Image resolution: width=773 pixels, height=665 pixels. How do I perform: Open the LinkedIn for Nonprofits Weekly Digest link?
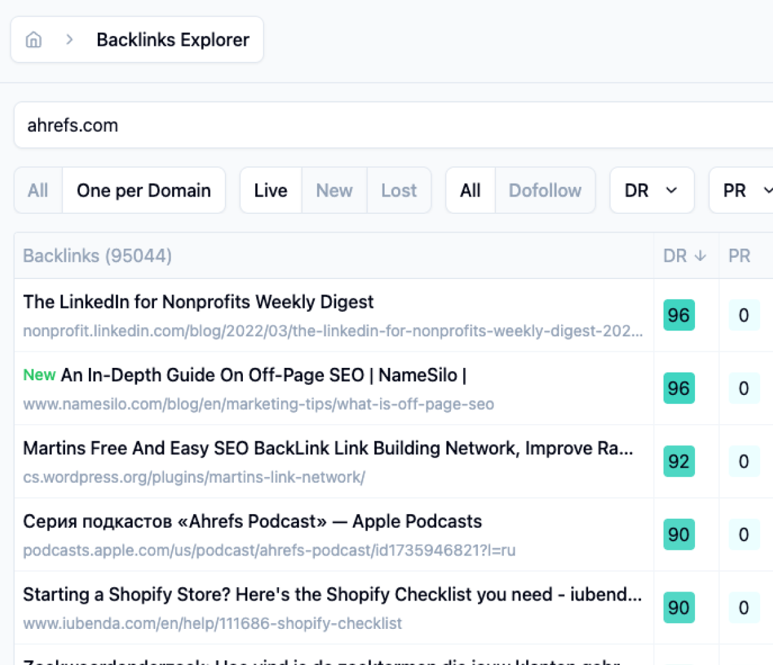198,302
